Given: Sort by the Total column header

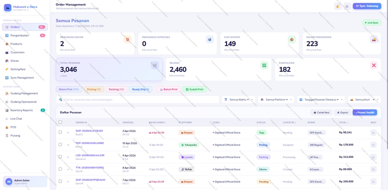Looking at the screenshot, I should coord(344,122).
